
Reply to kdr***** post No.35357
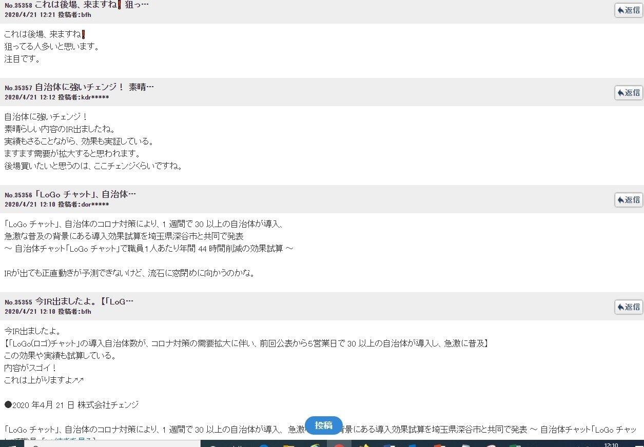[x=629, y=93]
